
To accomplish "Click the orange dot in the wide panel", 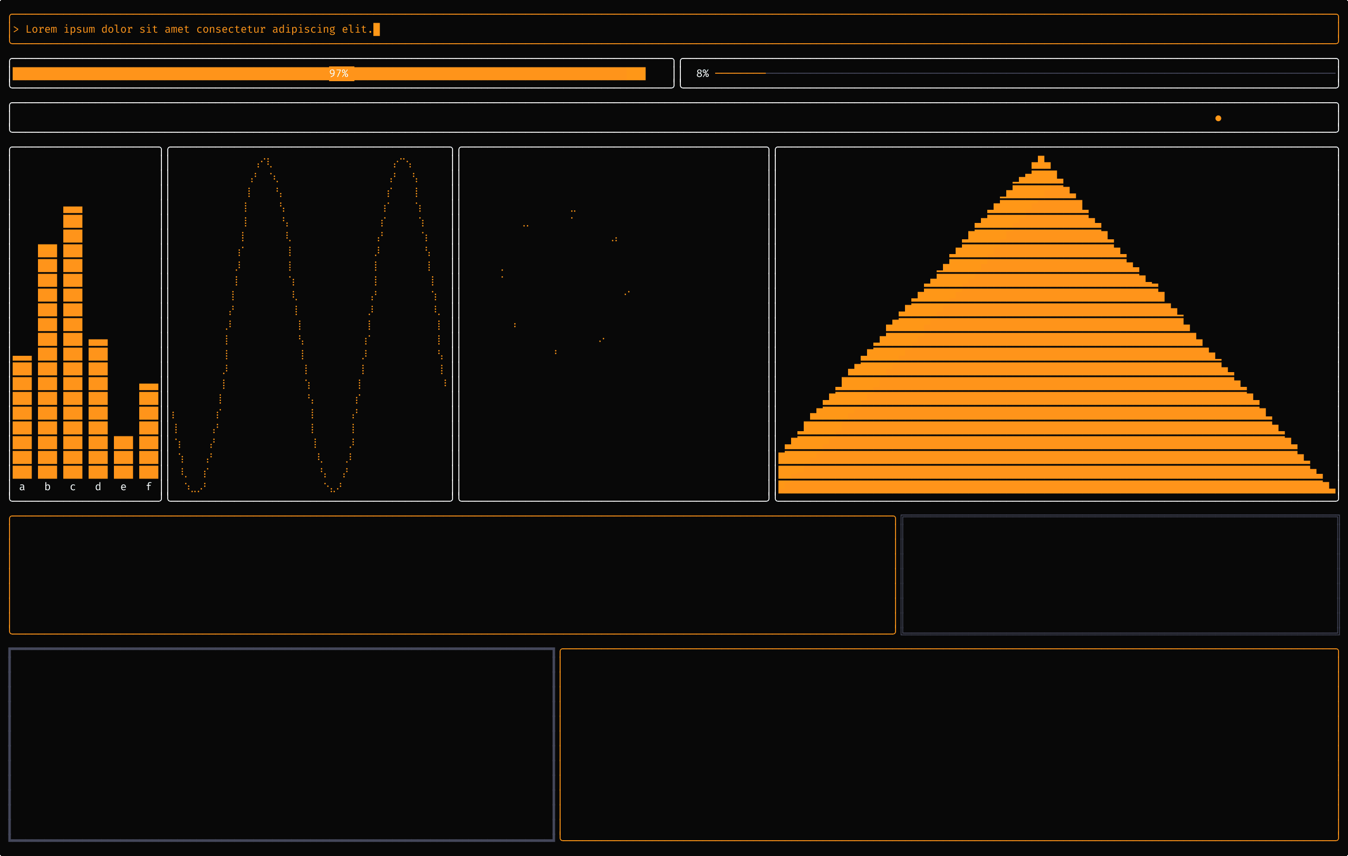I will tap(1218, 118).
